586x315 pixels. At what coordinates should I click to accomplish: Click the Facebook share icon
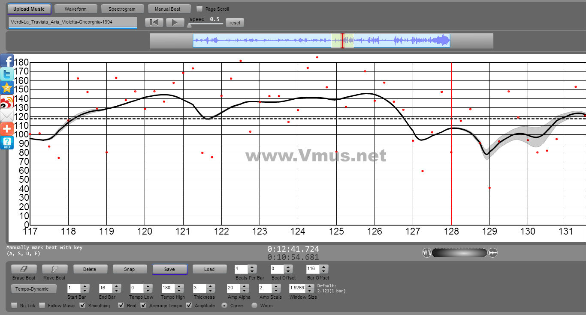pos(7,61)
